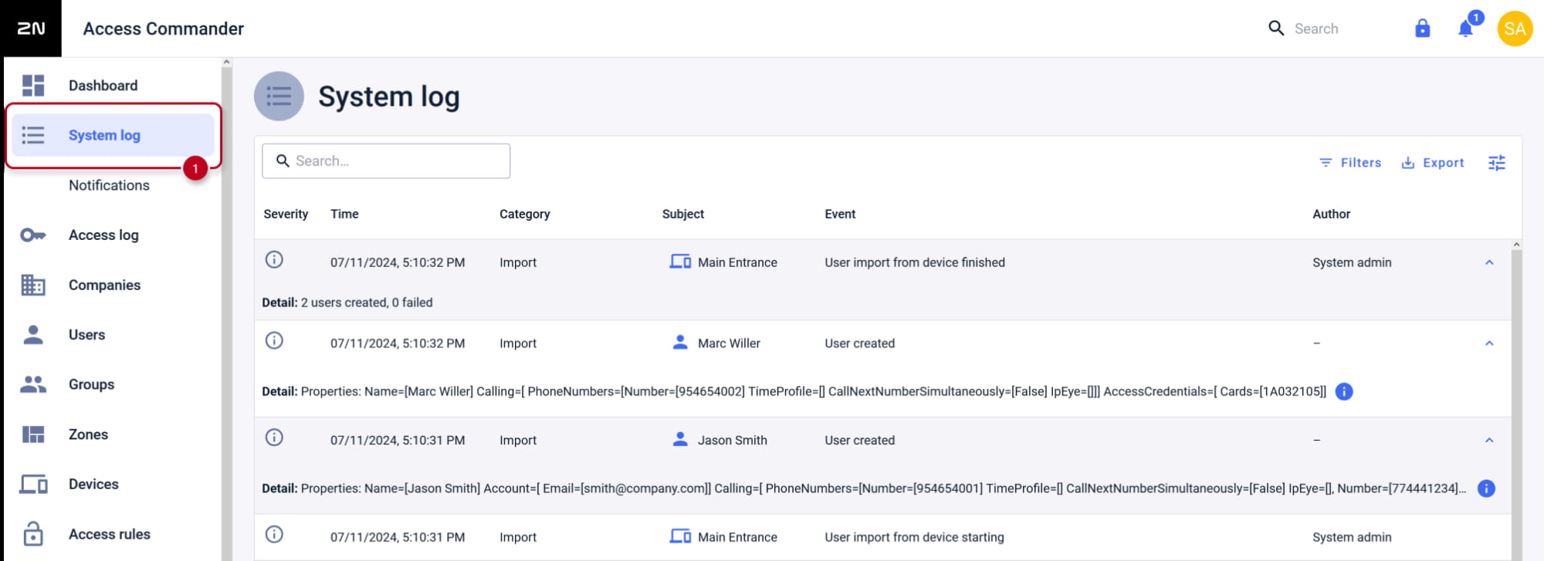Click the Author column header
Viewport: 1544px width, 561px height.
pos(1331,214)
